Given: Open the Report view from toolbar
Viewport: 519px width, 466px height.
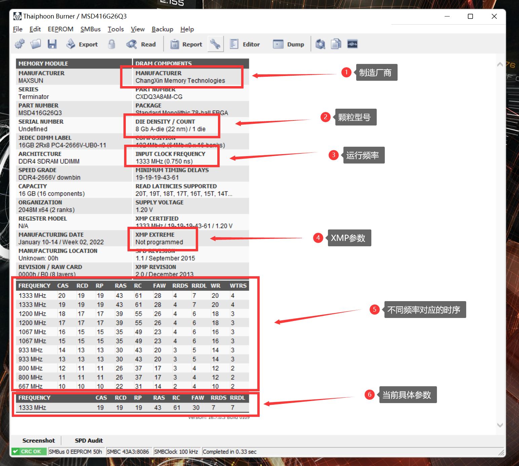Looking at the screenshot, I should click(186, 44).
